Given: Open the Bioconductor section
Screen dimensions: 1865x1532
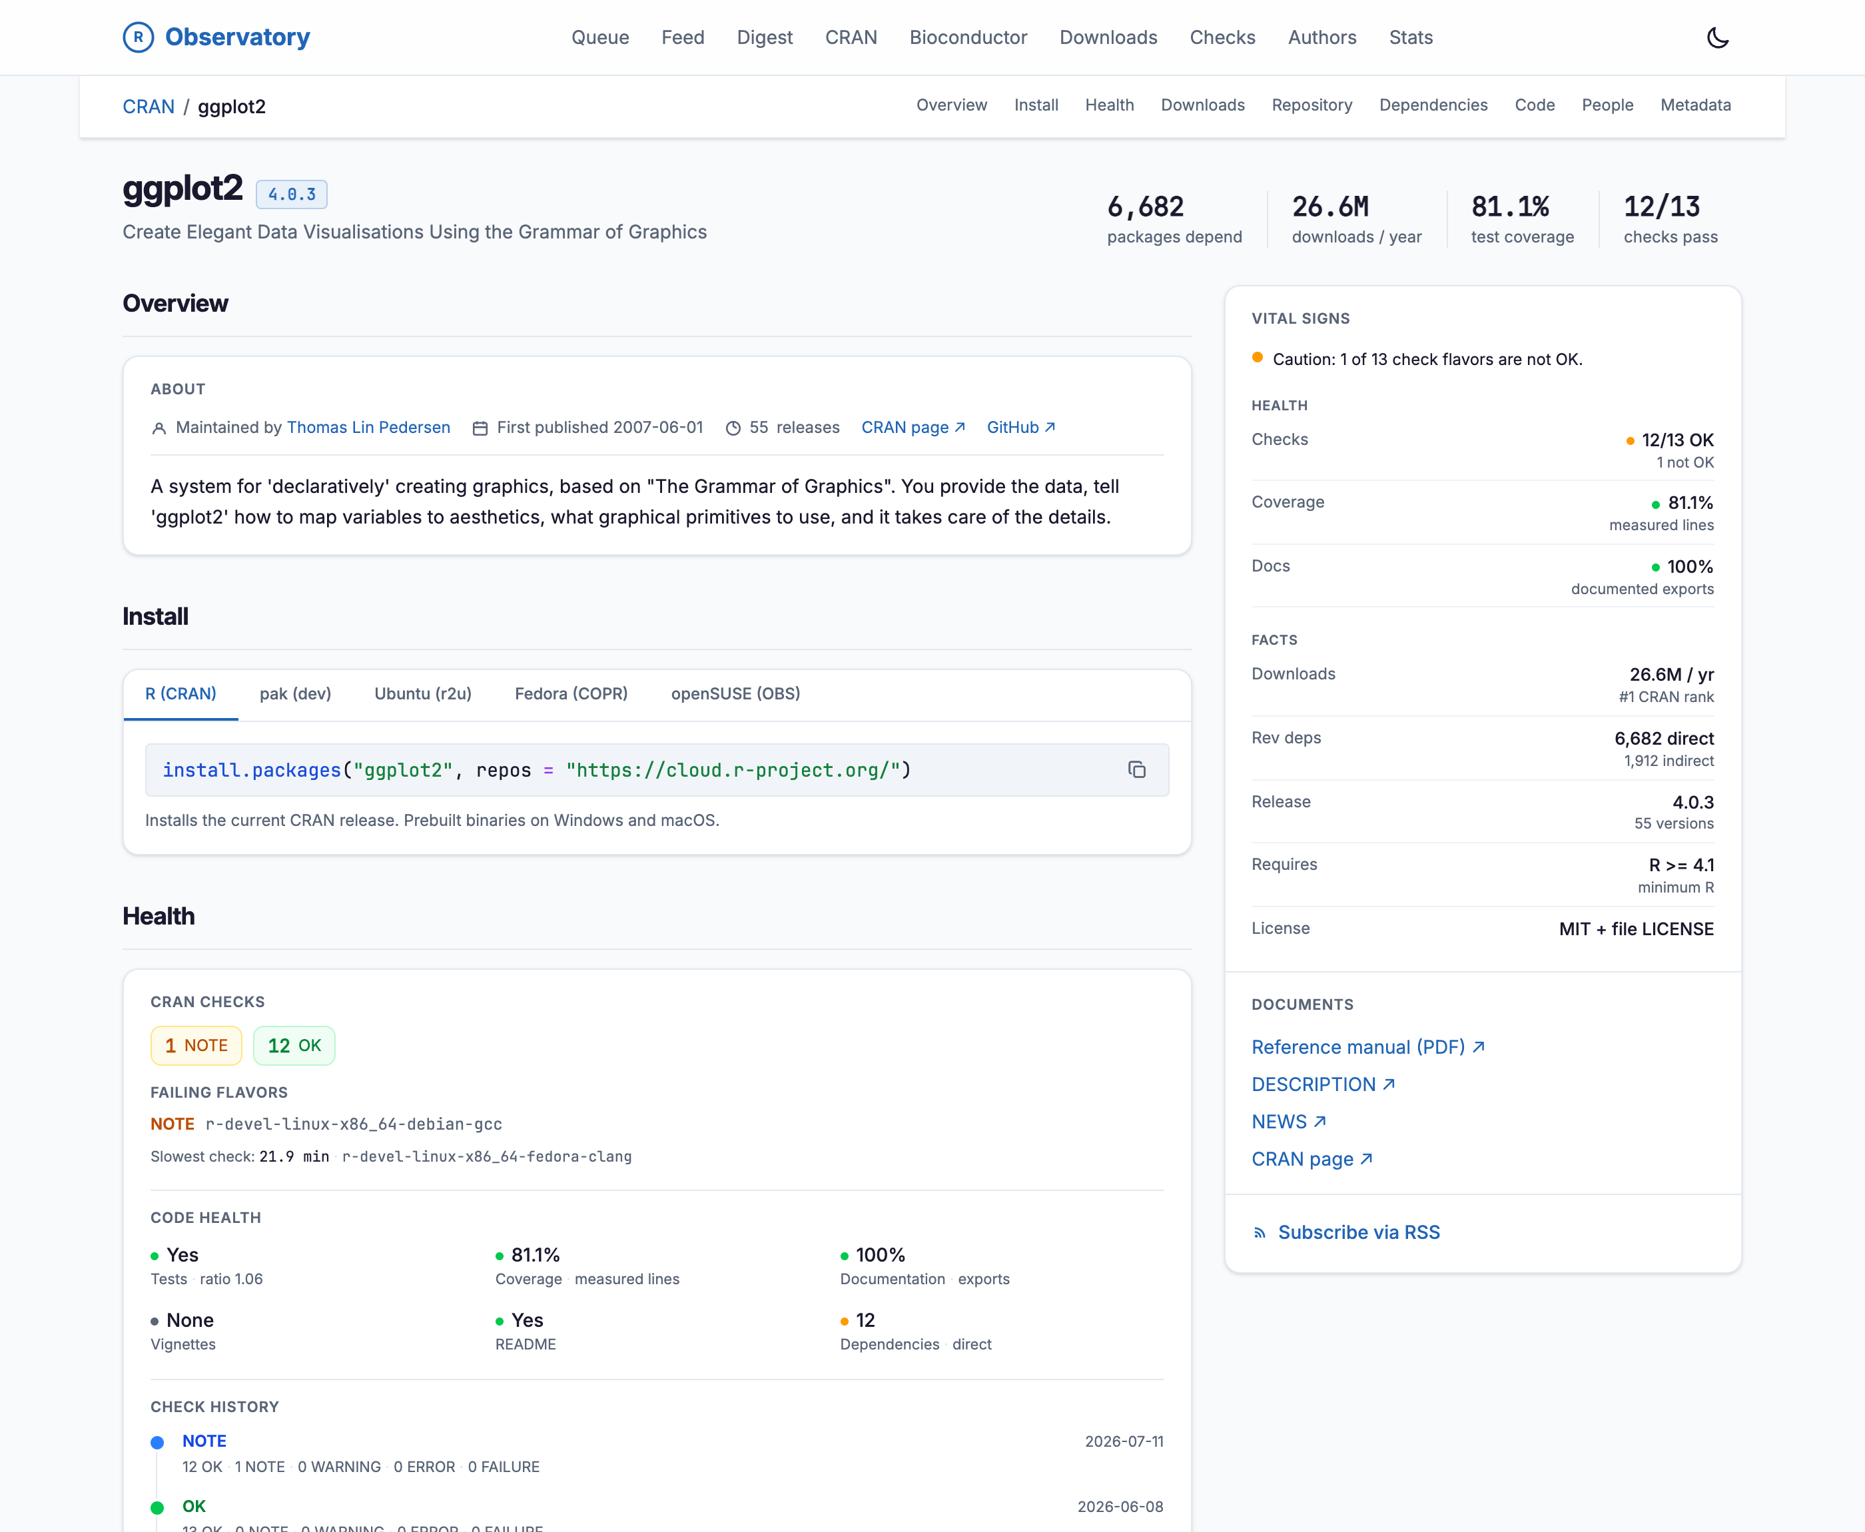Looking at the screenshot, I should pyautogui.click(x=968, y=37).
